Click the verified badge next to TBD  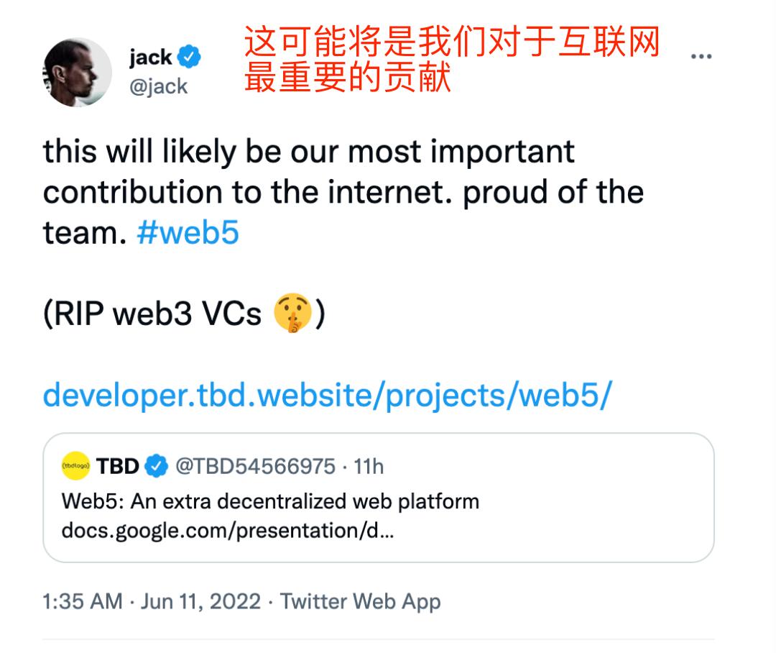(157, 467)
